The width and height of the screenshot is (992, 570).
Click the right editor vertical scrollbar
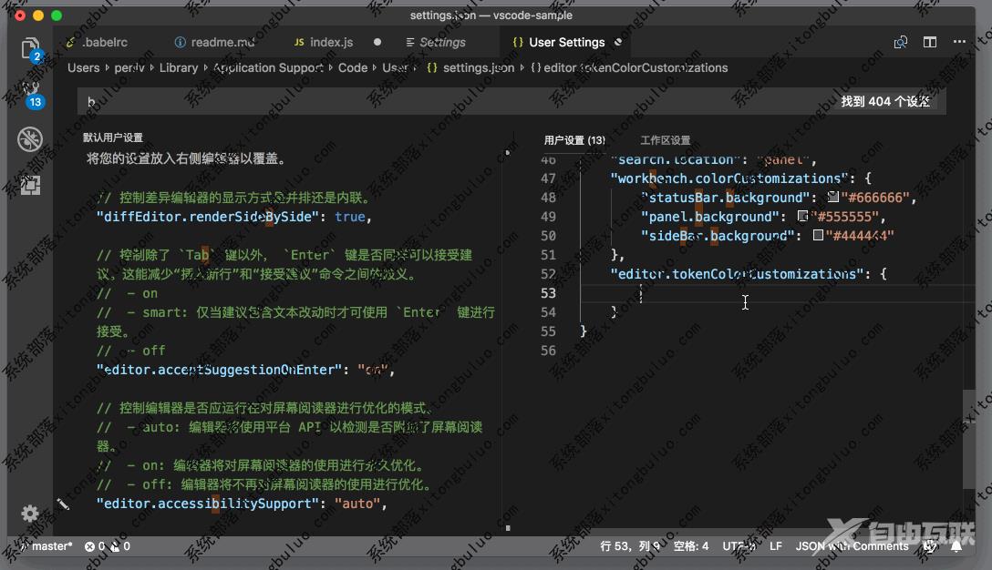click(x=969, y=439)
